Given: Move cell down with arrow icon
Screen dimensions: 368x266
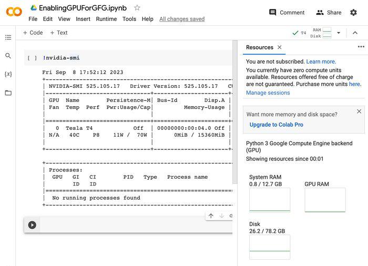Looking at the screenshot, I should pos(221,216).
